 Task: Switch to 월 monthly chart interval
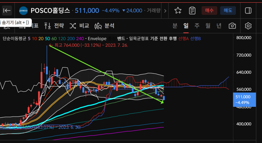[x=208, y=26]
